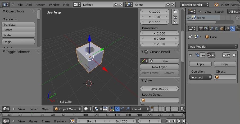Viewport: 240px width, 124px height.
Task: Pin the properties context
Action: point(191,37)
